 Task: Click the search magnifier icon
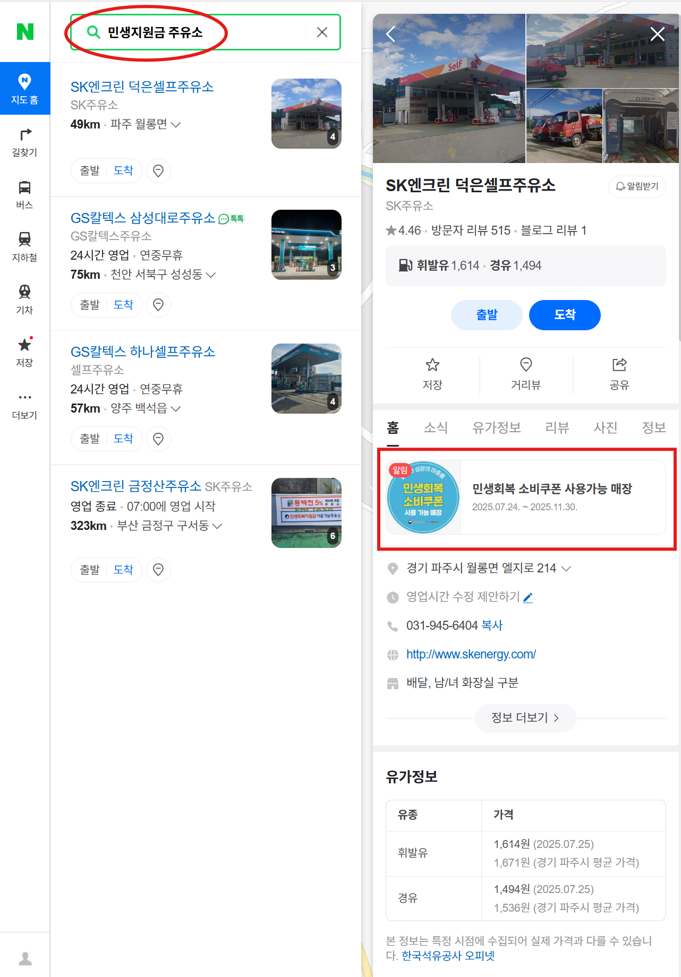[93, 32]
